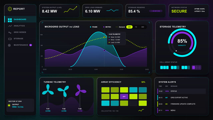Click the 92% array efficiency value
The height and width of the screenshot is (120, 213).
(143, 82)
